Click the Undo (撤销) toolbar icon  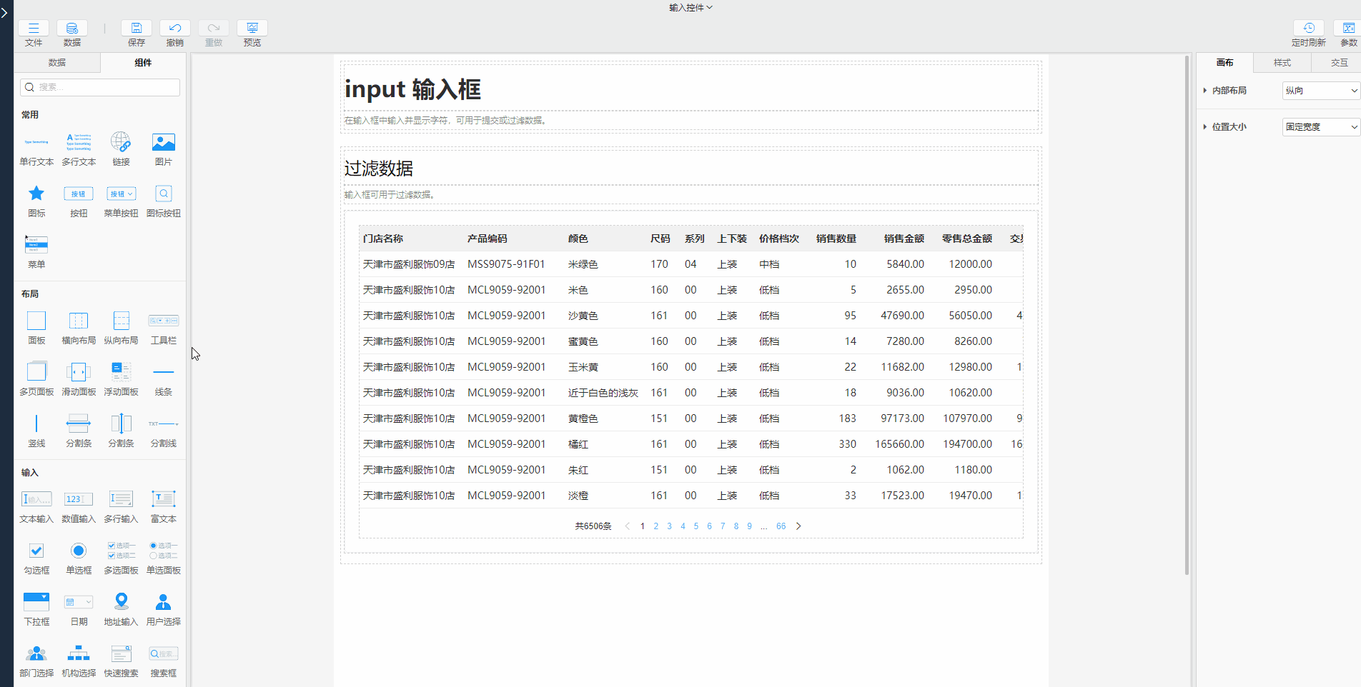coord(174,29)
